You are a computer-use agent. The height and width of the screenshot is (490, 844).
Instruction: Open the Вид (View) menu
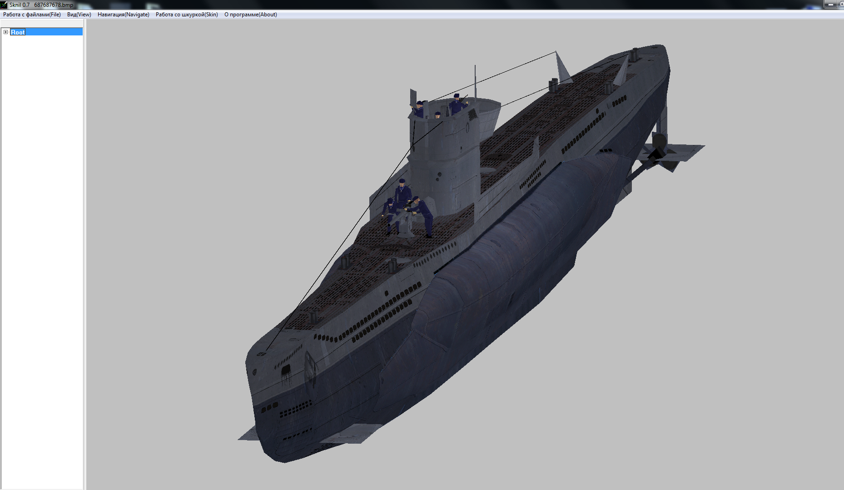(79, 15)
